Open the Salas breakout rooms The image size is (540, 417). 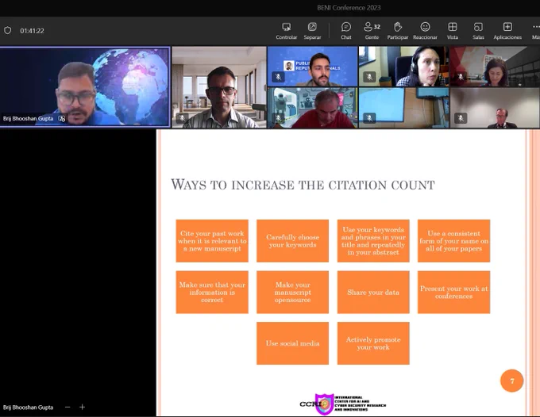(478, 31)
